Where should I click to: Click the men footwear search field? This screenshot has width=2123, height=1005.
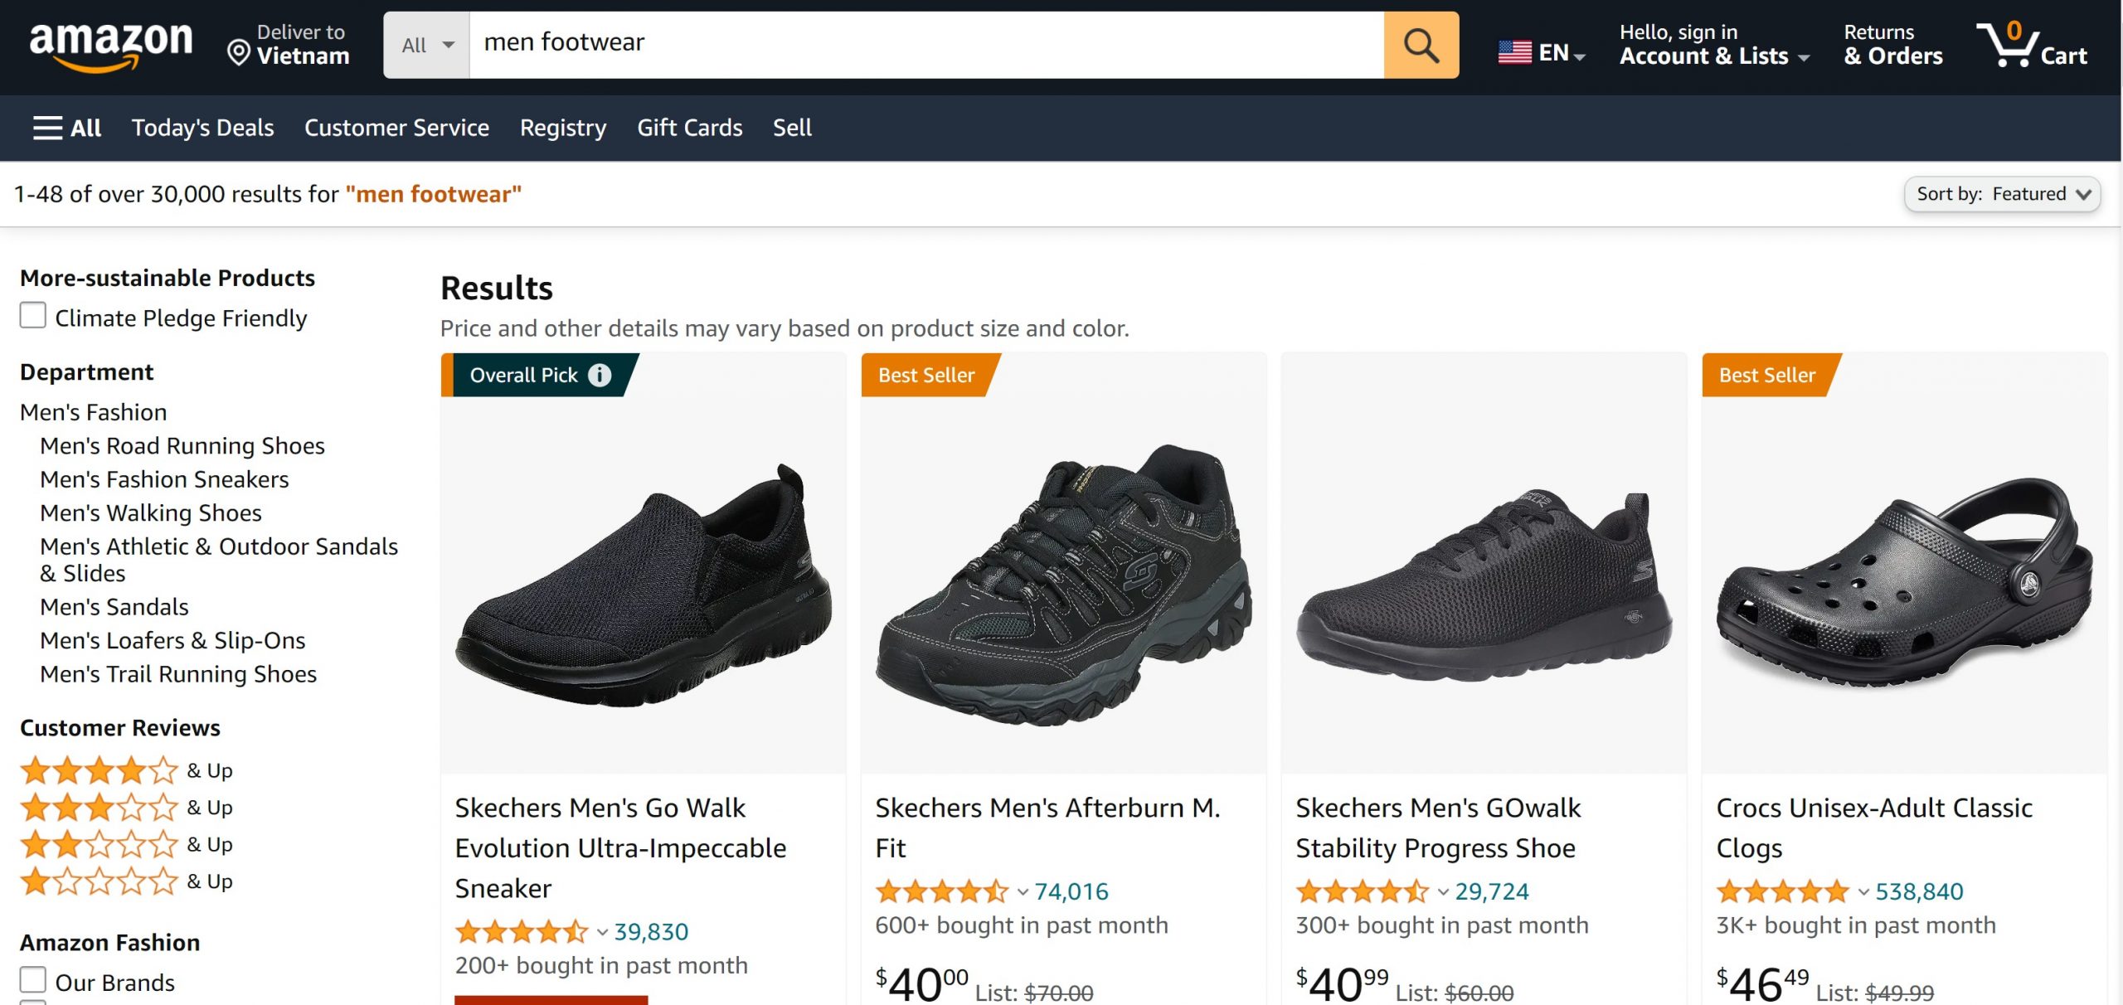925,46
